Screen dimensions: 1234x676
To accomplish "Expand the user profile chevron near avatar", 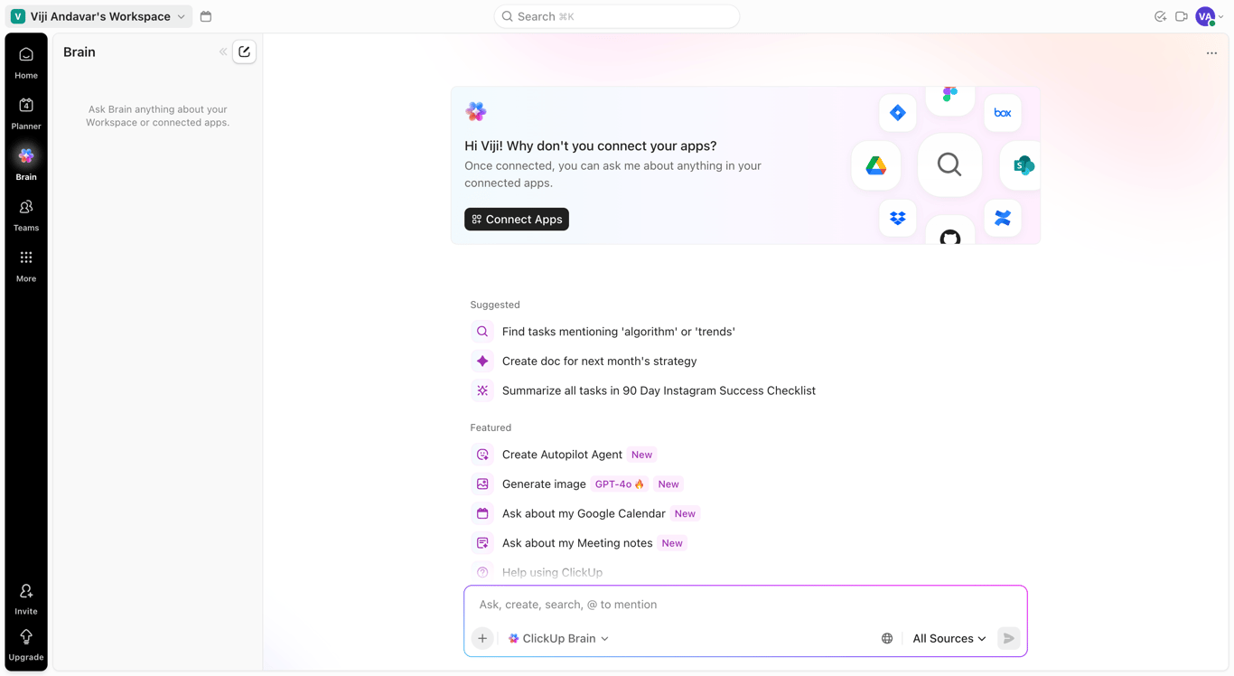I will (x=1221, y=16).
